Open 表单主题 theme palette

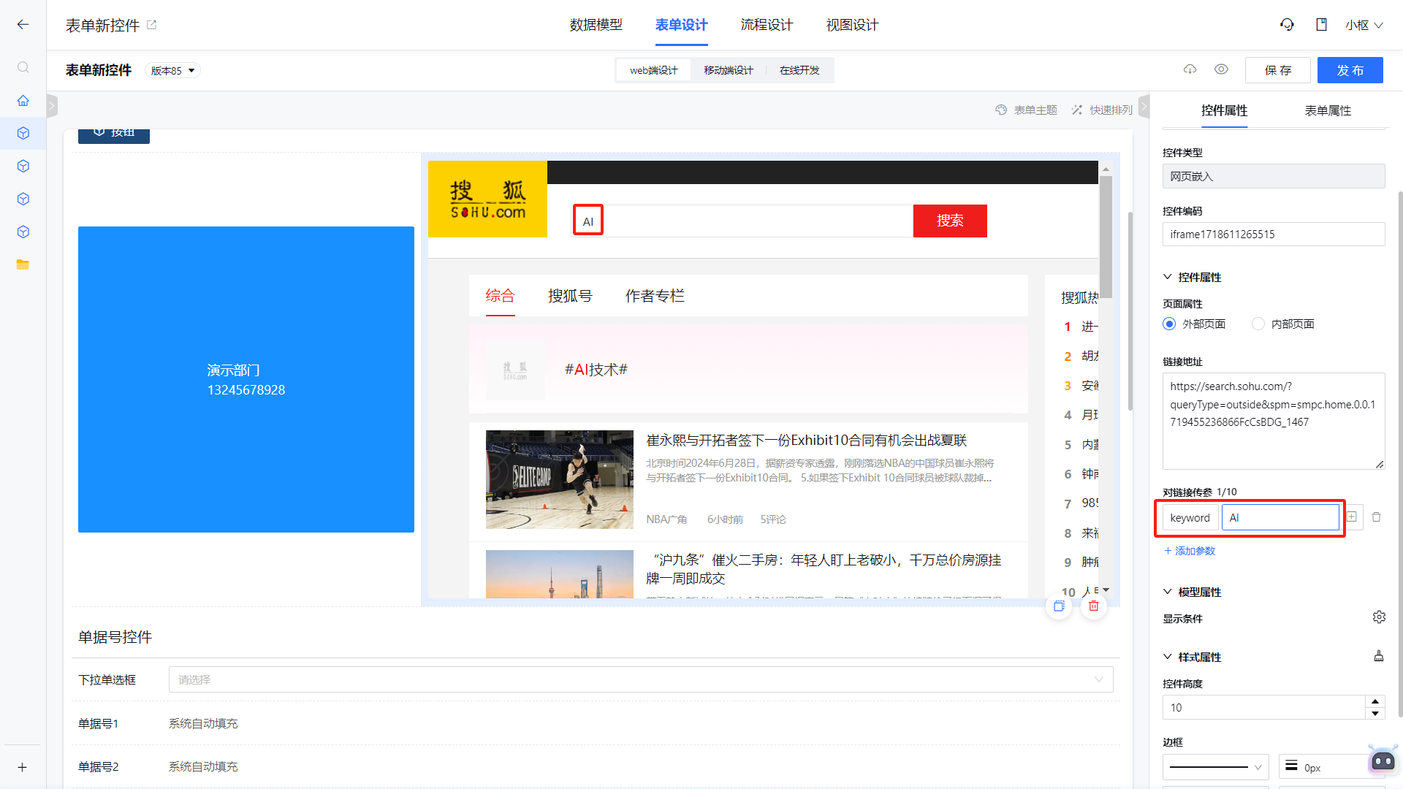(1027, 110)
